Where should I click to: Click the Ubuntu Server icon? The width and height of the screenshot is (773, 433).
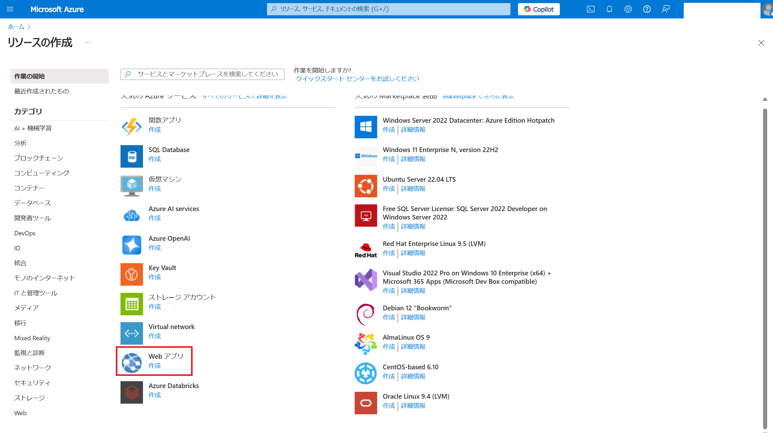point(366,186)
